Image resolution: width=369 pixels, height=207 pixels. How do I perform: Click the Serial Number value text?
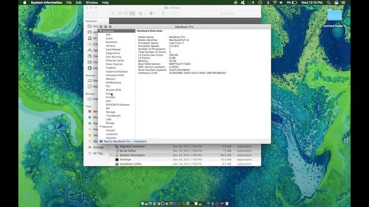coord(179,70)
